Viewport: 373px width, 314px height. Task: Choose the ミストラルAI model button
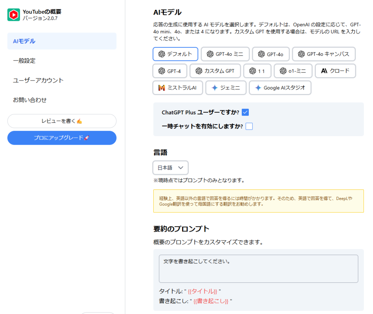click(177, 88)
